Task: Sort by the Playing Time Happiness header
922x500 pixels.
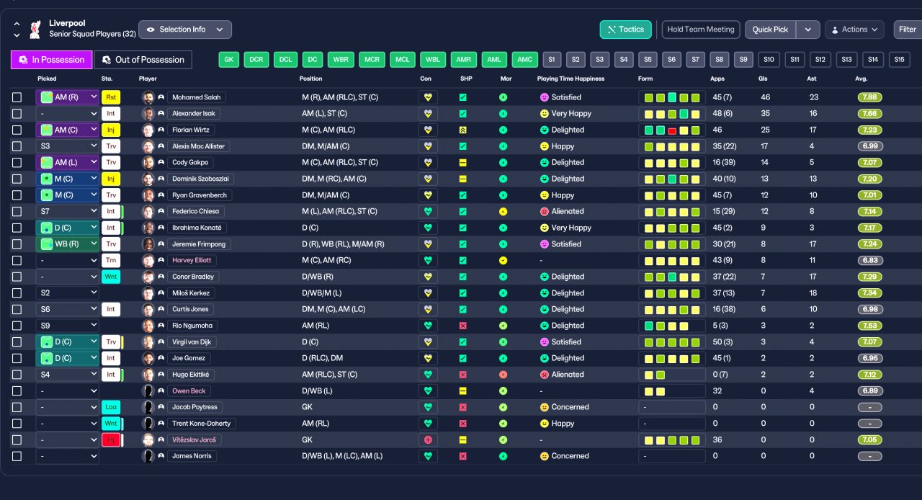Action: tap(570, 79)
